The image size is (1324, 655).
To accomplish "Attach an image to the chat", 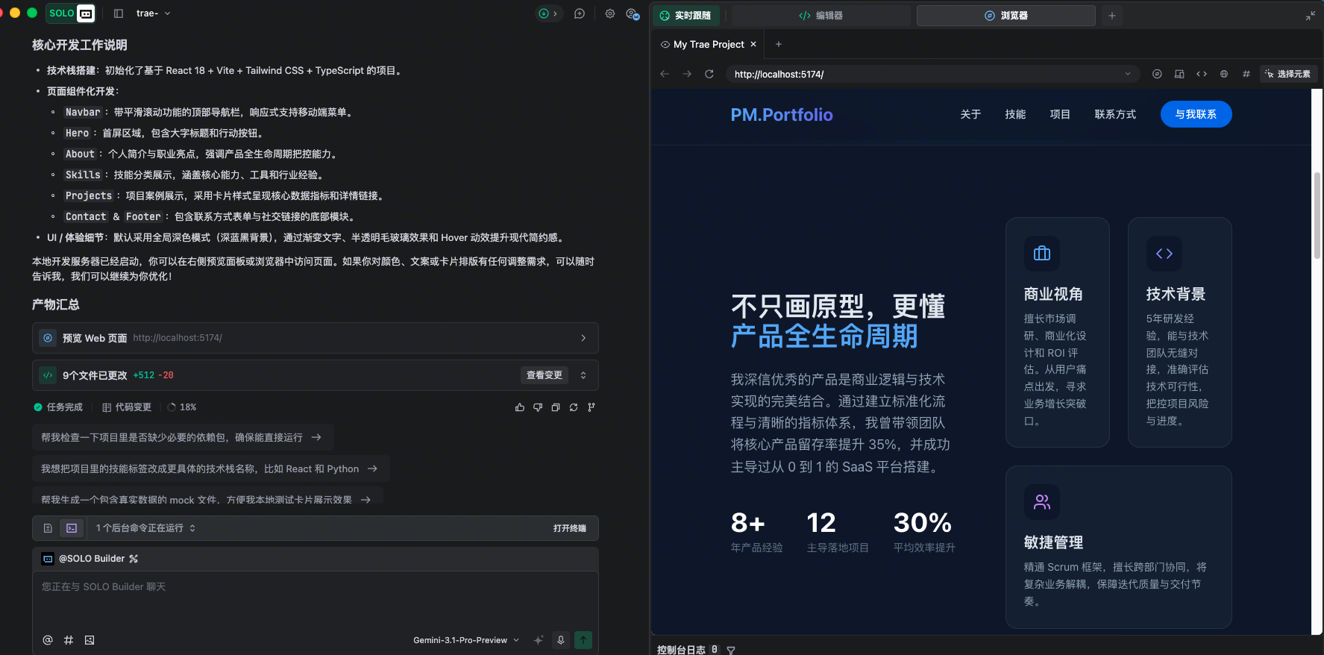I will tap(90, 640).
